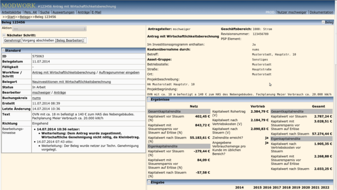This screenshot has width=337, height=190.
Task: Select Letzte Änderung value 14.07.2014 10:36
Action: (x=46, y=109)
